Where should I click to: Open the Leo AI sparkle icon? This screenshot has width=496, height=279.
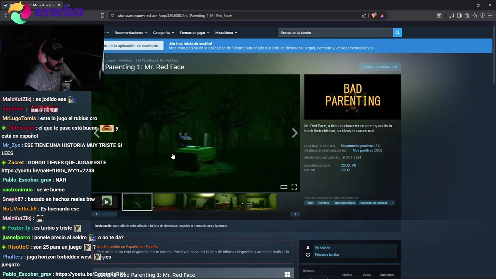click(x=475, y=15)
